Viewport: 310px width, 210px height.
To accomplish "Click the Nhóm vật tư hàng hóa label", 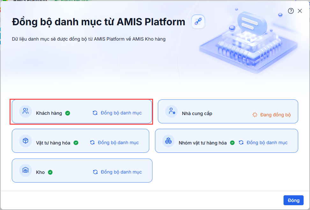I will coord(203,143).
